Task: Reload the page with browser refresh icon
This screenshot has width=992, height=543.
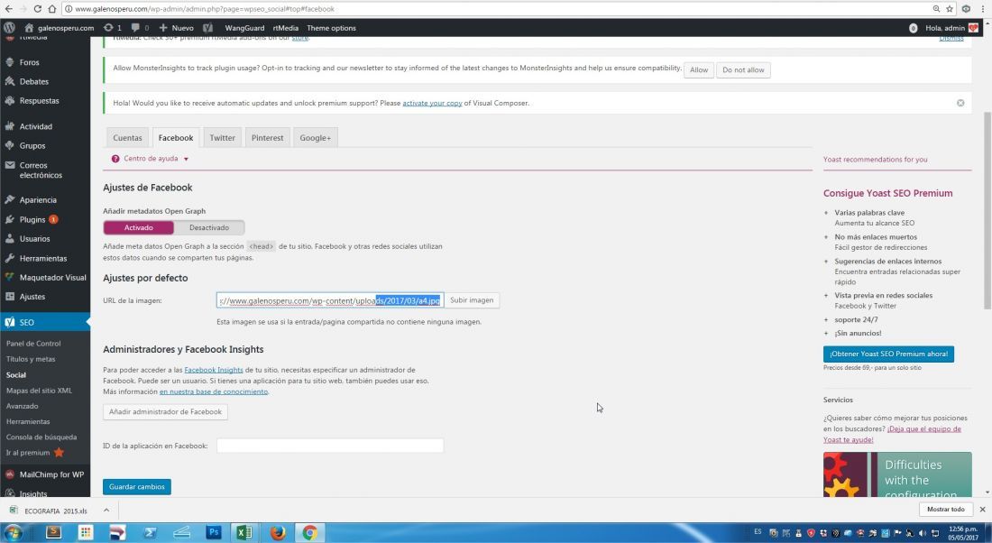Action: pyautogui.click(x=37, y=9)
